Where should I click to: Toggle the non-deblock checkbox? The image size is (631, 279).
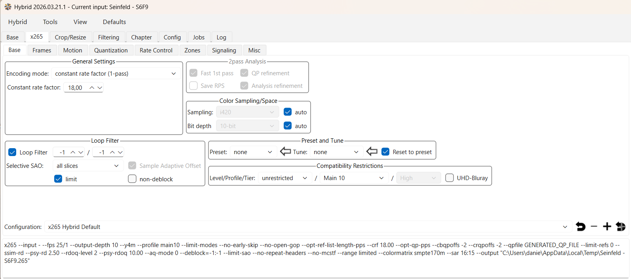coord(132,179)
